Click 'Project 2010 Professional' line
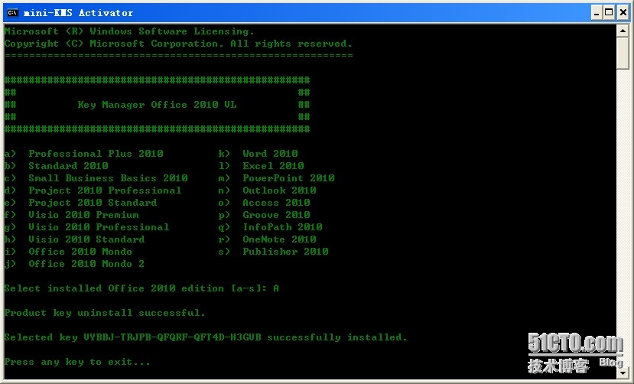634x384 pixels. [x=93, y=190]
